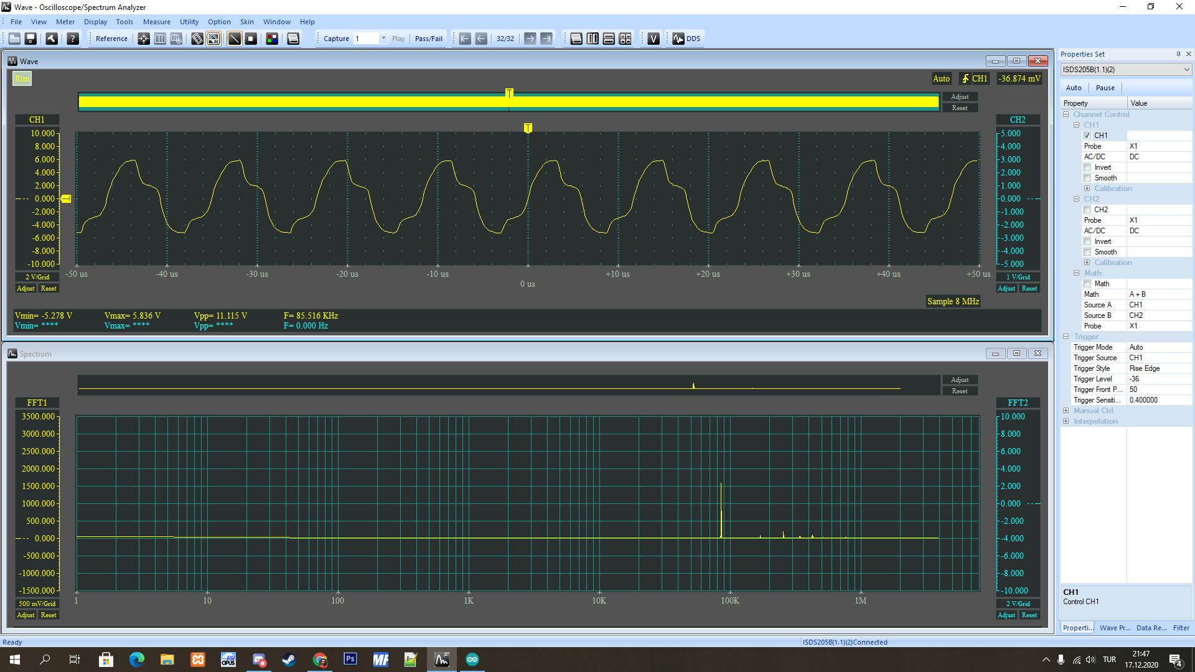Enable the CH2 channel checkbox
The image size is (1195, 672).
[x=1087, y=210]
